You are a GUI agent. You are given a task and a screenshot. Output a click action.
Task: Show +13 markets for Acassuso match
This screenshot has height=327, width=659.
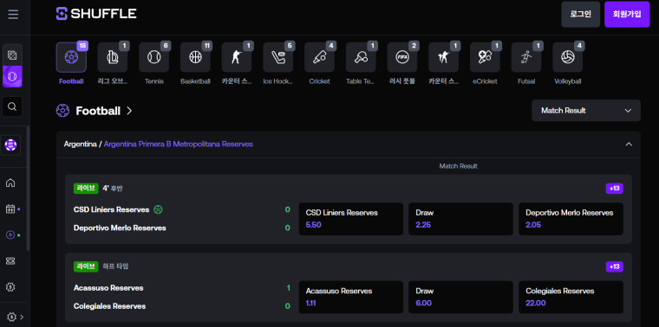[615, 266]
